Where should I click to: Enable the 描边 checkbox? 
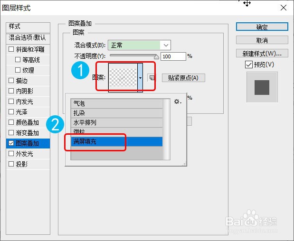(x=11, y=81)
